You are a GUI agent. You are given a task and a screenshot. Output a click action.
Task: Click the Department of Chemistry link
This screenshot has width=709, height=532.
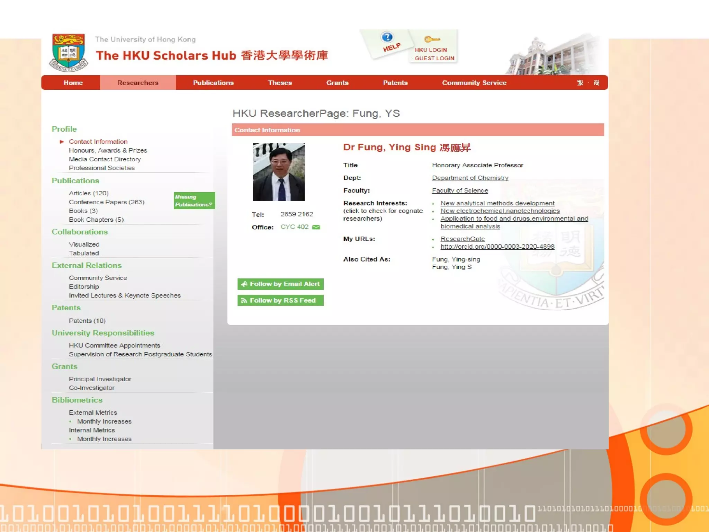point(470,178)
